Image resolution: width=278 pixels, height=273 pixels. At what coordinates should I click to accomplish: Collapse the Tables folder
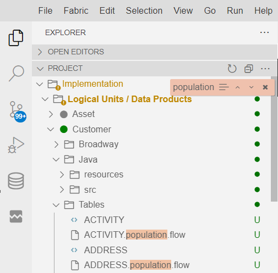(x=56, y=205)
